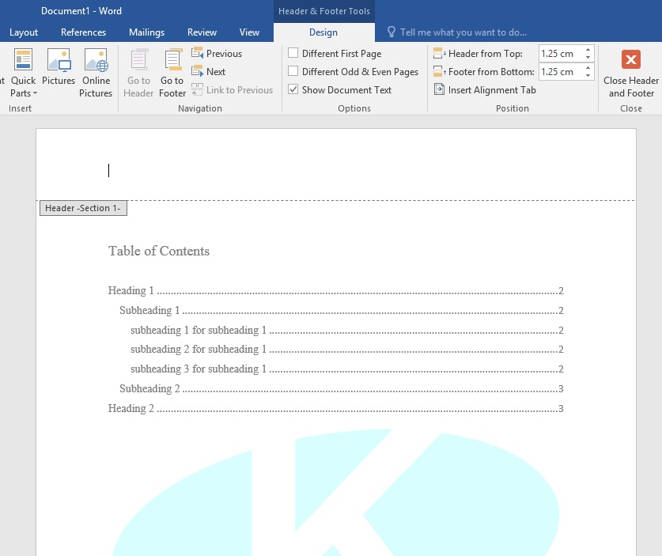Click the Subheading 2 contents entry
The image size is (662, 556).
[x=342, y=388]
